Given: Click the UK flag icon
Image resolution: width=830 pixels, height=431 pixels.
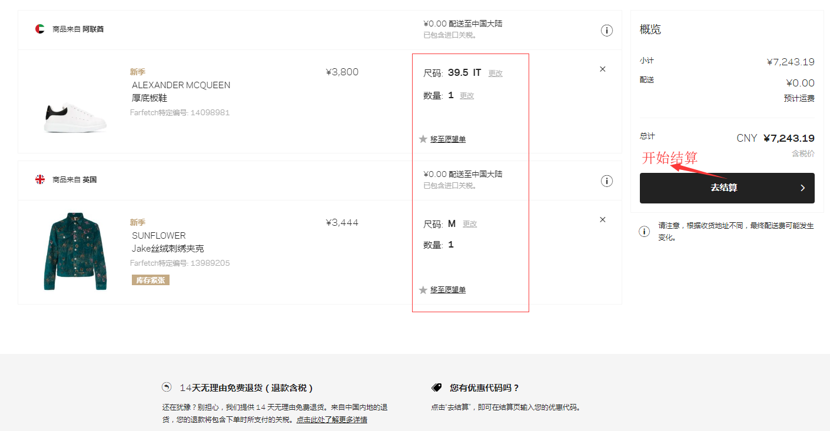Looking at the screenshot, I should [x=40, y=179].
